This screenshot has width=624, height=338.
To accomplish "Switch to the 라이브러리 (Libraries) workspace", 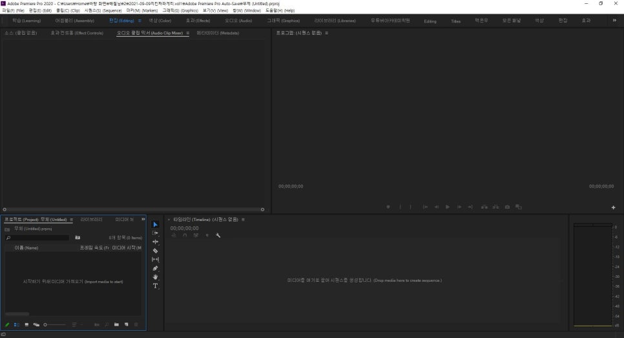I will tap(335, 21).
